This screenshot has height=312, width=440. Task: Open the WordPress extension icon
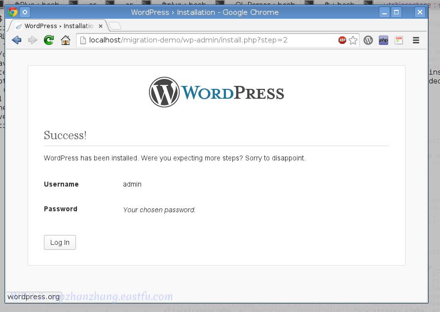(x=368, y=40)
